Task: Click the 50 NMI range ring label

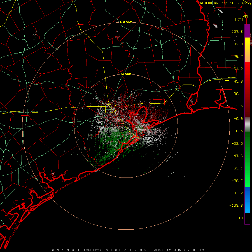Action: point(126,74)
